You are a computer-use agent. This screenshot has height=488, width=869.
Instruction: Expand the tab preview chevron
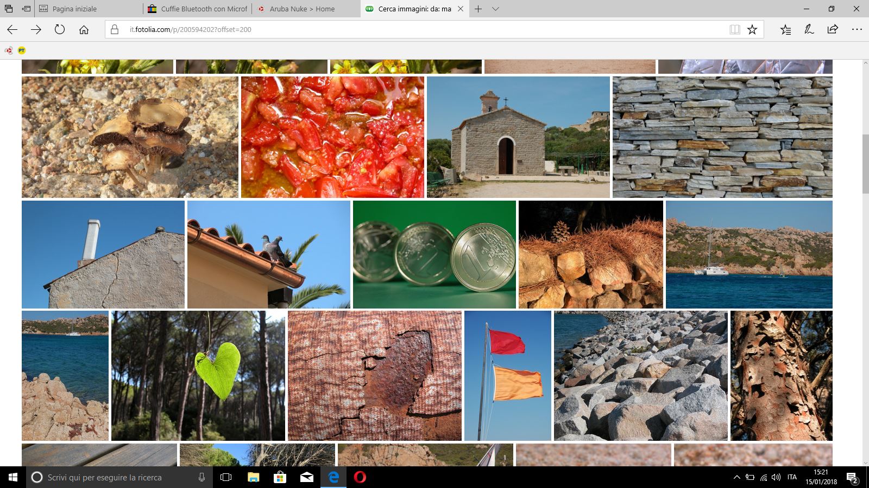pyautogui.click(x=495, y=9)
